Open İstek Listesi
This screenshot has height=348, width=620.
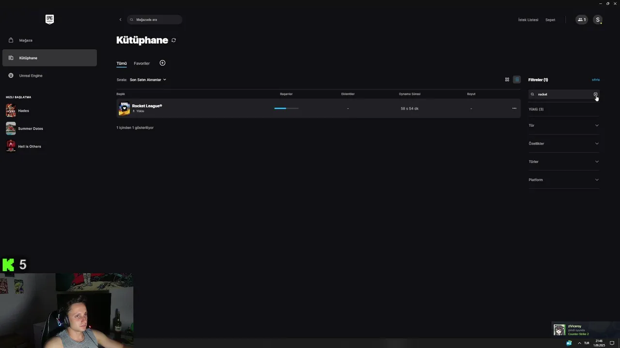tap(528, 20)
